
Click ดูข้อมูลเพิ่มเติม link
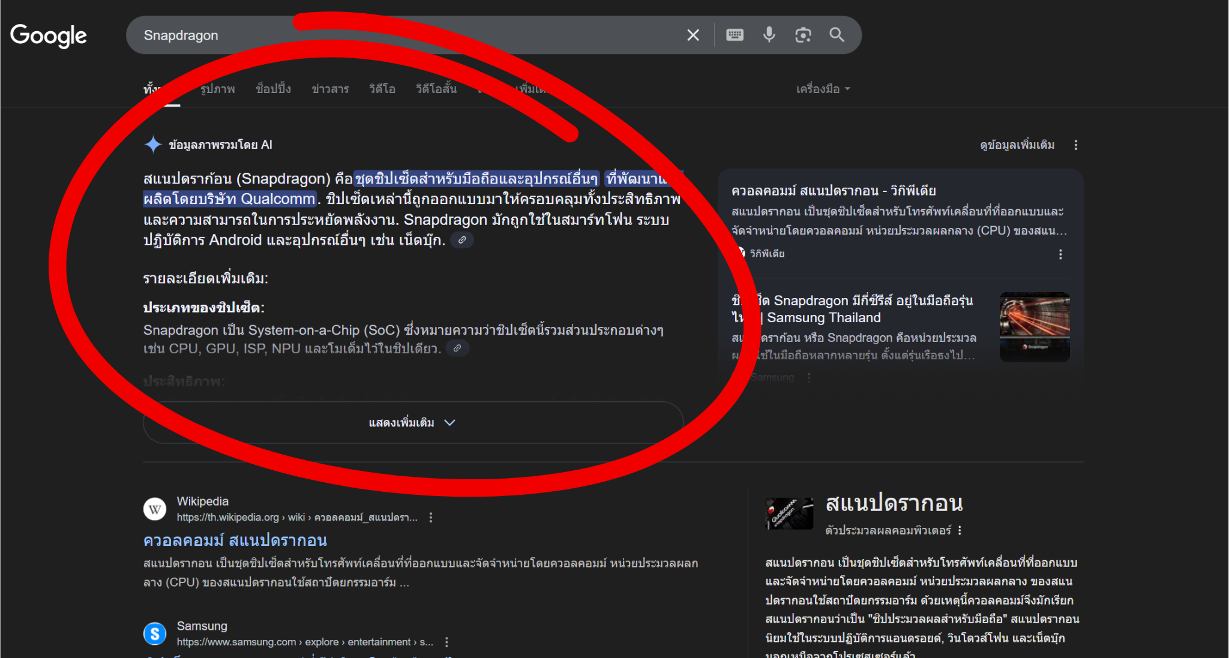1017,145
